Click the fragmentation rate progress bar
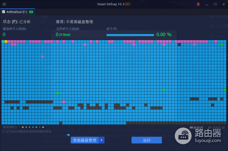This screenshot has height=151, width=228. pos(130,35)
